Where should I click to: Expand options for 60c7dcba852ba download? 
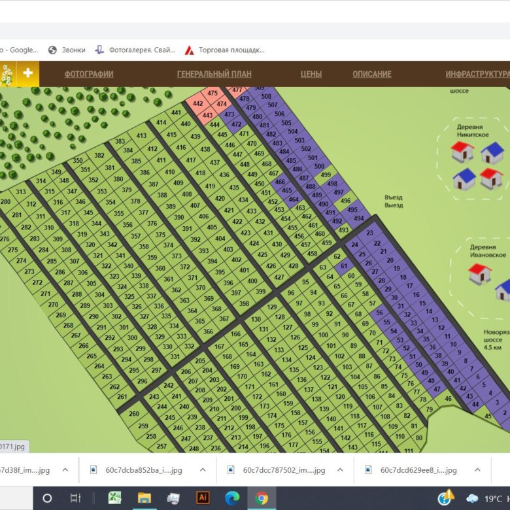pyautogui.click(x=202, y=469)
